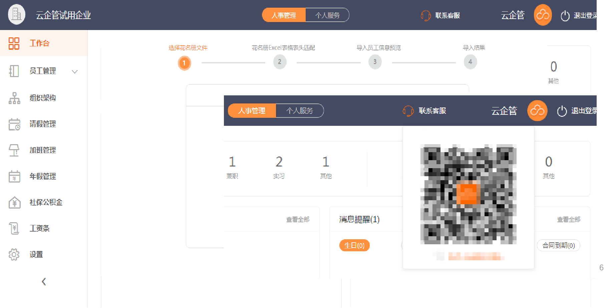This screenshot has height=308, width=609.
Task: Select overlay 人事管理 tab
Action: pos(252,110)
